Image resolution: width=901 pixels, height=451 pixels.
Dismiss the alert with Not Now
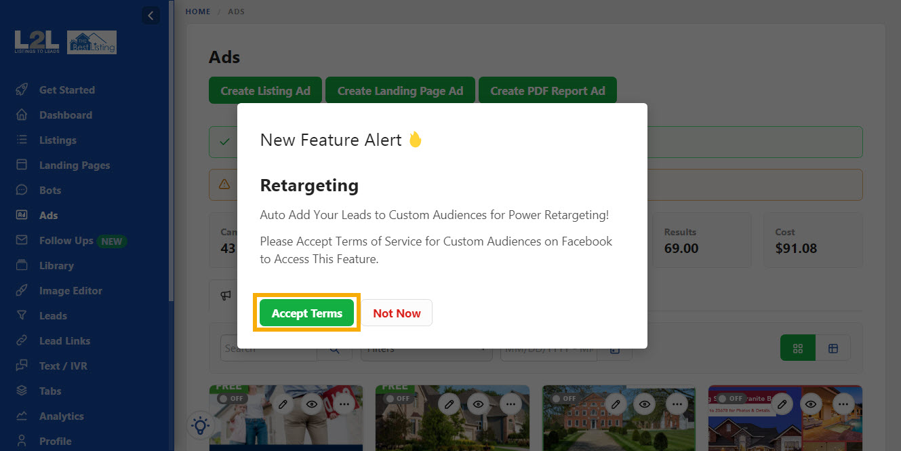(x=397, y=313)
